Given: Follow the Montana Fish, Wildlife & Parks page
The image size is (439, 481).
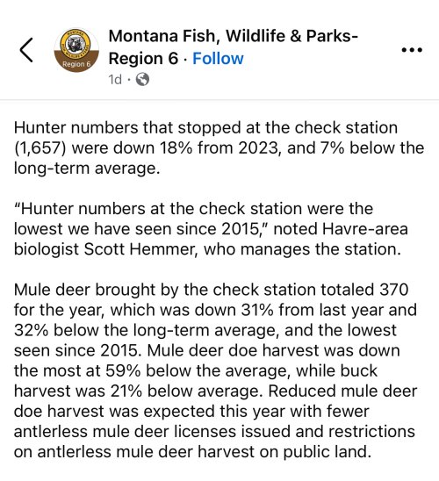Looking at the screenshot, I should click(x=218, y=58).
